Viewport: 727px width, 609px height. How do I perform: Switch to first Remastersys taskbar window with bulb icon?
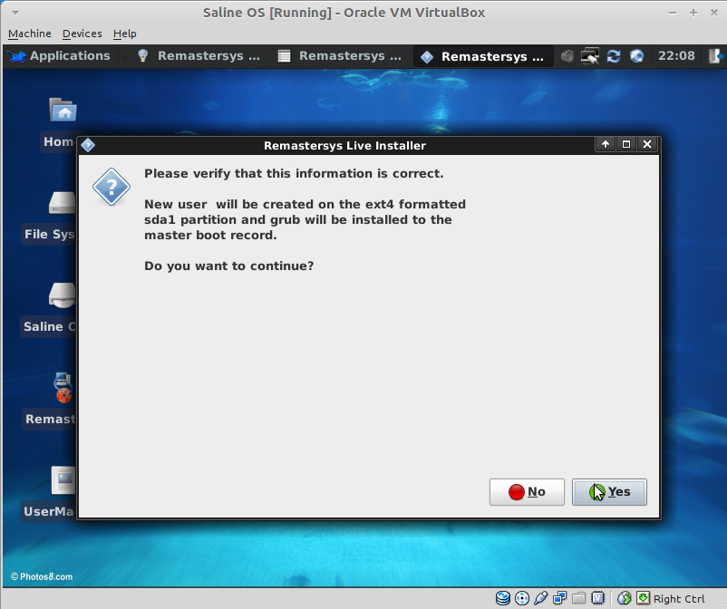coord(199,56)
